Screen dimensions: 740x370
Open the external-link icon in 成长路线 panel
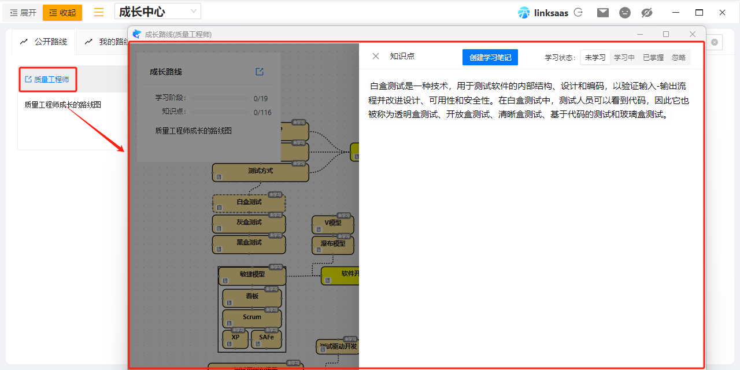(x=260, y=72)
